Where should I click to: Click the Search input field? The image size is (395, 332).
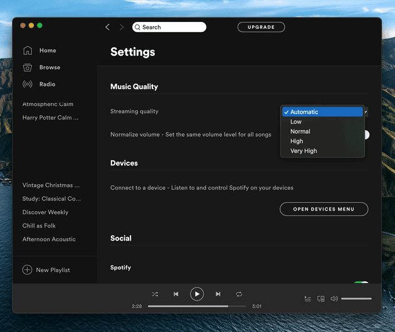point(169,27)
